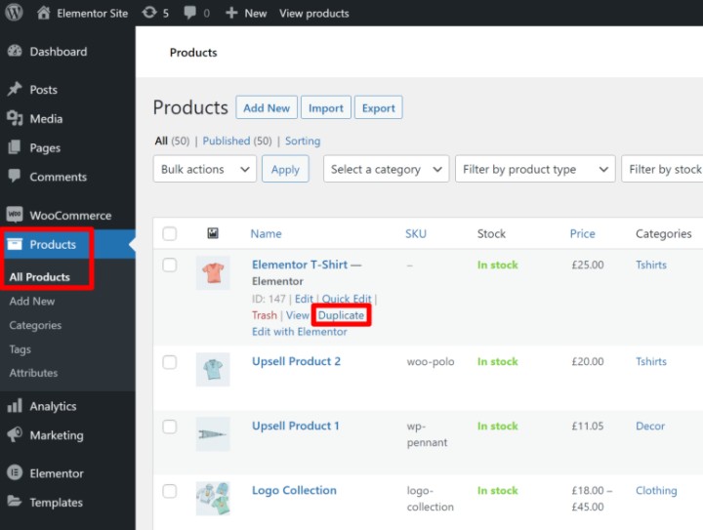This screenshot has height=530, width=703.
Task: Click the Dashboard gauge icon in sidebar
Action: click(x=15, y=52)
